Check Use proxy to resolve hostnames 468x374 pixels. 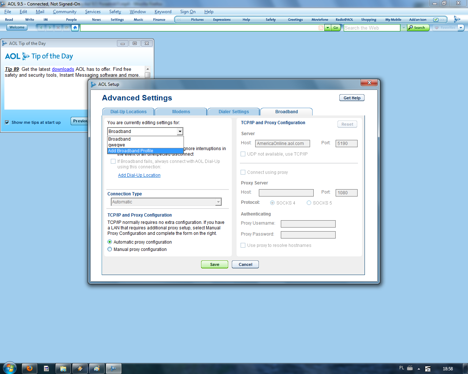(x=243, y=245)
